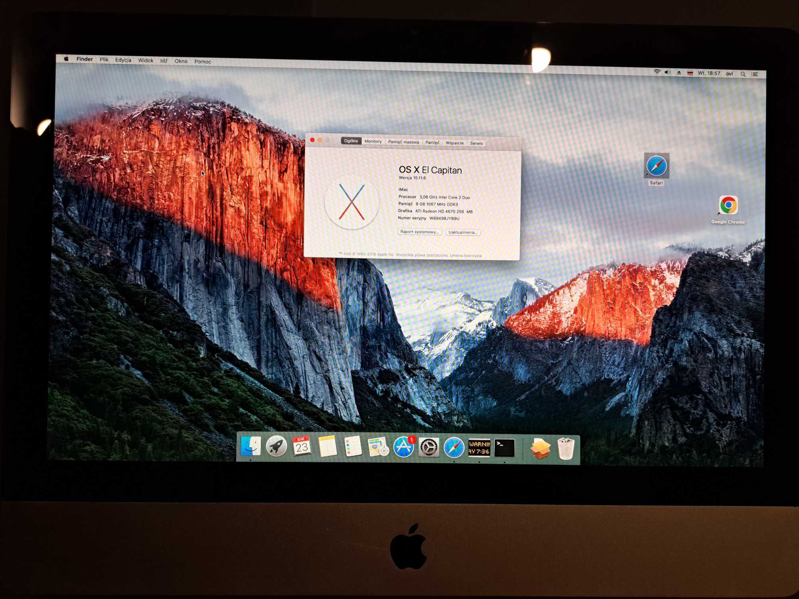Image resolution: width=799 pixels, height=599 pixels.
Task: Click the serial number W89498JYB9U
Action: pyautogui.click(x=444, y=218)
